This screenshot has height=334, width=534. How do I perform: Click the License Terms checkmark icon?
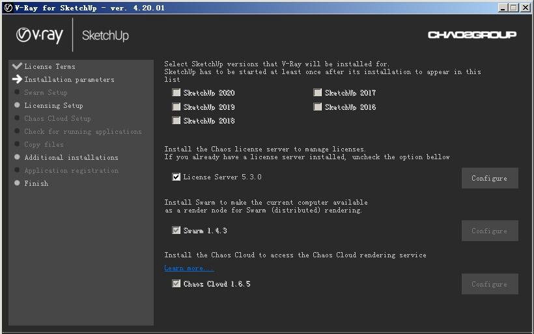point(17,66)
